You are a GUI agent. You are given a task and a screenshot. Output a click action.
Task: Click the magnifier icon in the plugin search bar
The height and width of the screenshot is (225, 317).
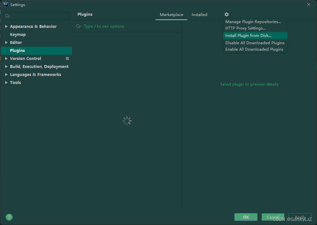pos(79,26)
